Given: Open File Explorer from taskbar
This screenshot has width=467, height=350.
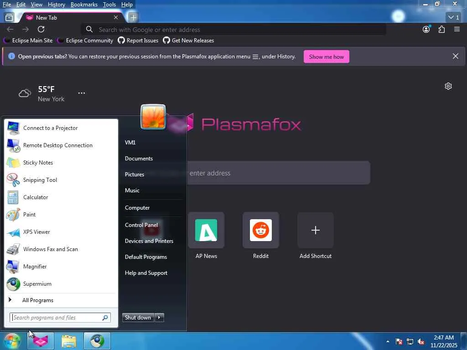Looking at the screenshot, I should pyautogui.click(x=69, y=341).
